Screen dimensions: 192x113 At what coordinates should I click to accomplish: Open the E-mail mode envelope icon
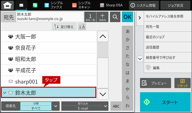(x=21, y=5)
